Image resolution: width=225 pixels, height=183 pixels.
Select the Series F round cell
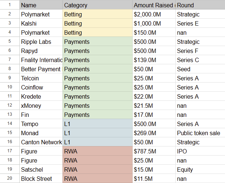click(200, 51)
